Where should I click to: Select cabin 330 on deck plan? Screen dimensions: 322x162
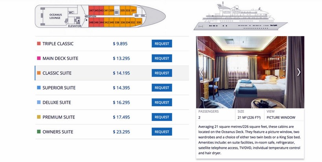[x=139, y=22]
